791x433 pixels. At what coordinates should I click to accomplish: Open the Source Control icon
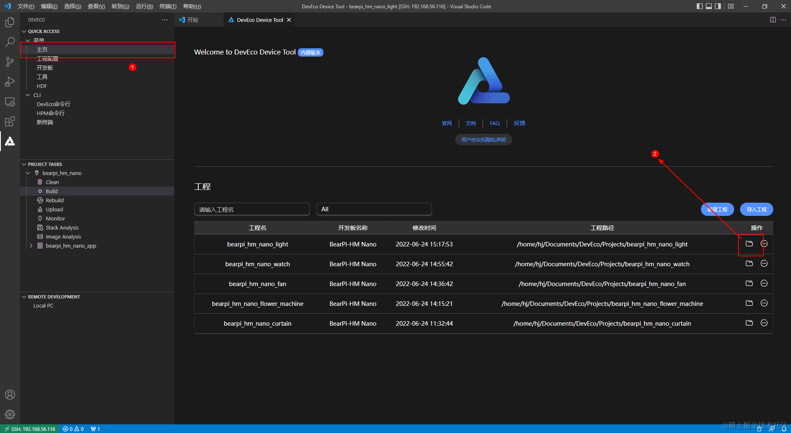(10, 62)
